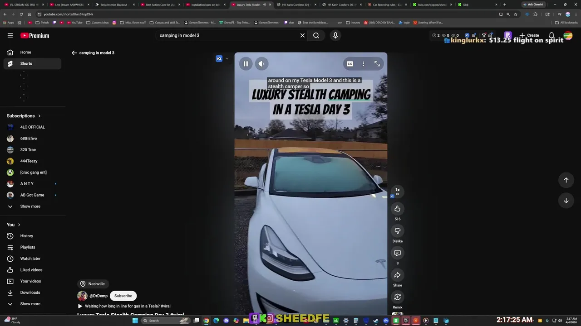581x326 pixels.
Task: Reload the page from the browser toolbar
Action: point(21,14)
